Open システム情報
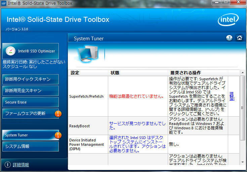The image size is (247, 172). click(x=31, y=146)
